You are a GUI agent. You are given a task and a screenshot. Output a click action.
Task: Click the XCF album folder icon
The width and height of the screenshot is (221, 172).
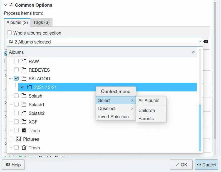pos(24,122)
